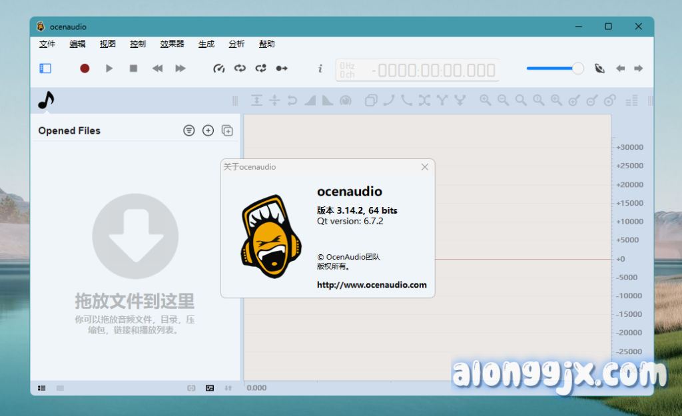Click the red Record button
The image size is (682, 416).
click(x=85, y=68)
